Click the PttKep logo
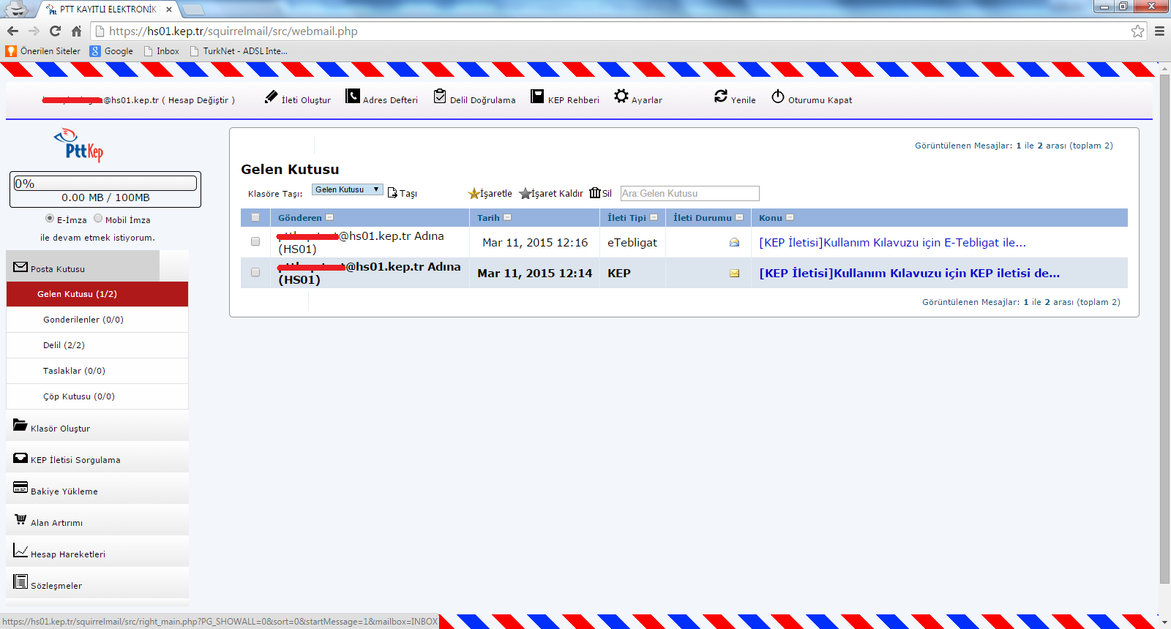 pos(78,145)
